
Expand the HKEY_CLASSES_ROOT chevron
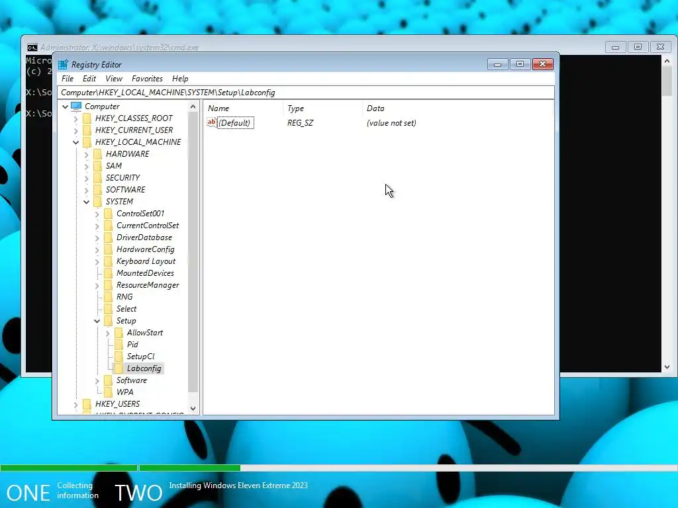click(x=75, y=118)
